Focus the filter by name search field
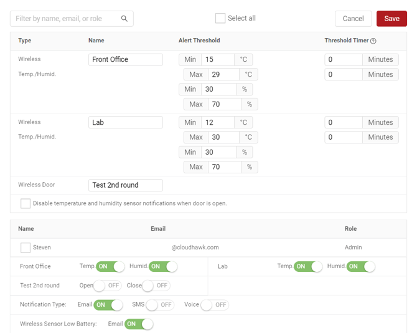Screen dimensions: 417x333 (65, 19)
